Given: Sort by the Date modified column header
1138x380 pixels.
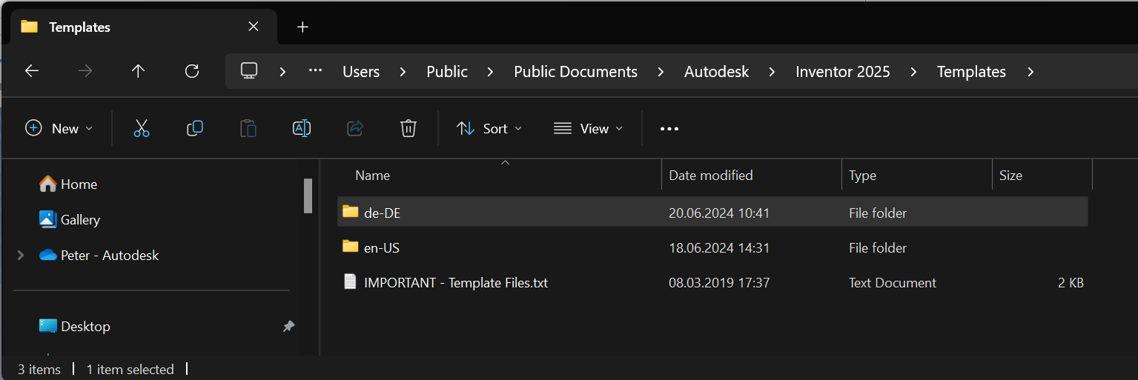Looking at the screenshot, I should point(710,176).
